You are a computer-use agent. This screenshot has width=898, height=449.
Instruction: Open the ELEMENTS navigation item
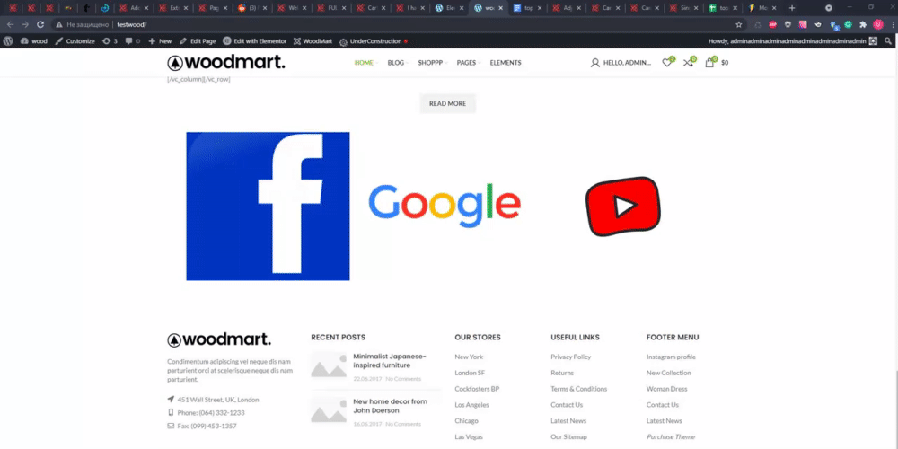(x=505, y=63)
